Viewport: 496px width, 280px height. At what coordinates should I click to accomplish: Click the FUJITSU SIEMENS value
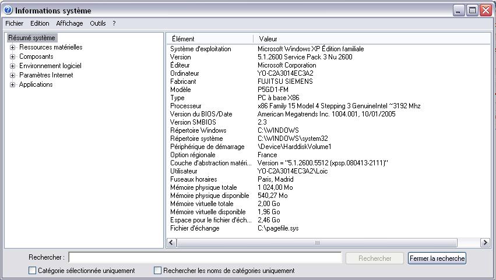point(285,81)
